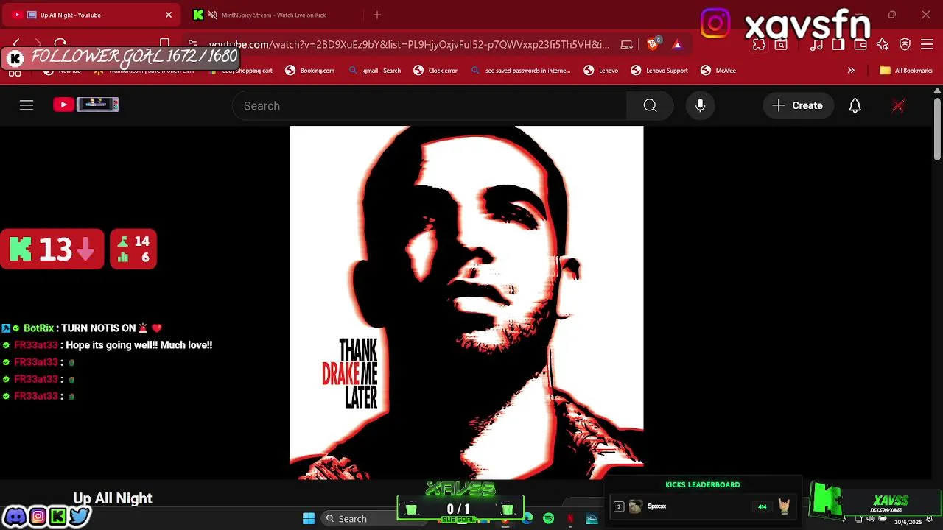Open Netflix from the taskbar

pos(570,519)
